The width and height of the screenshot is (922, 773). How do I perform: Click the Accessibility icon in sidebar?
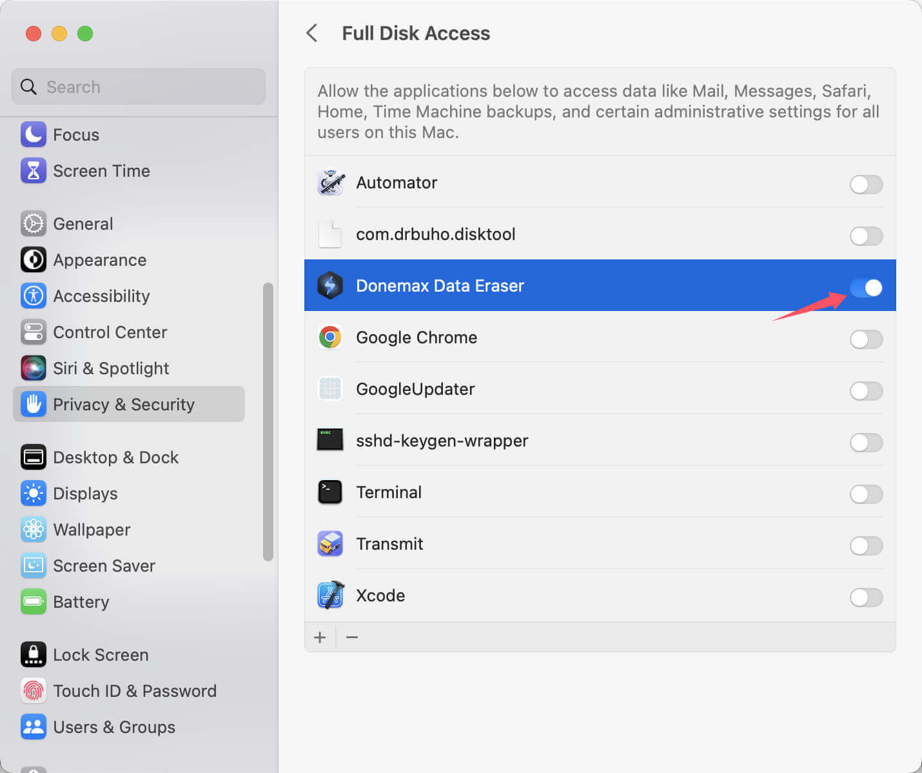33,296
